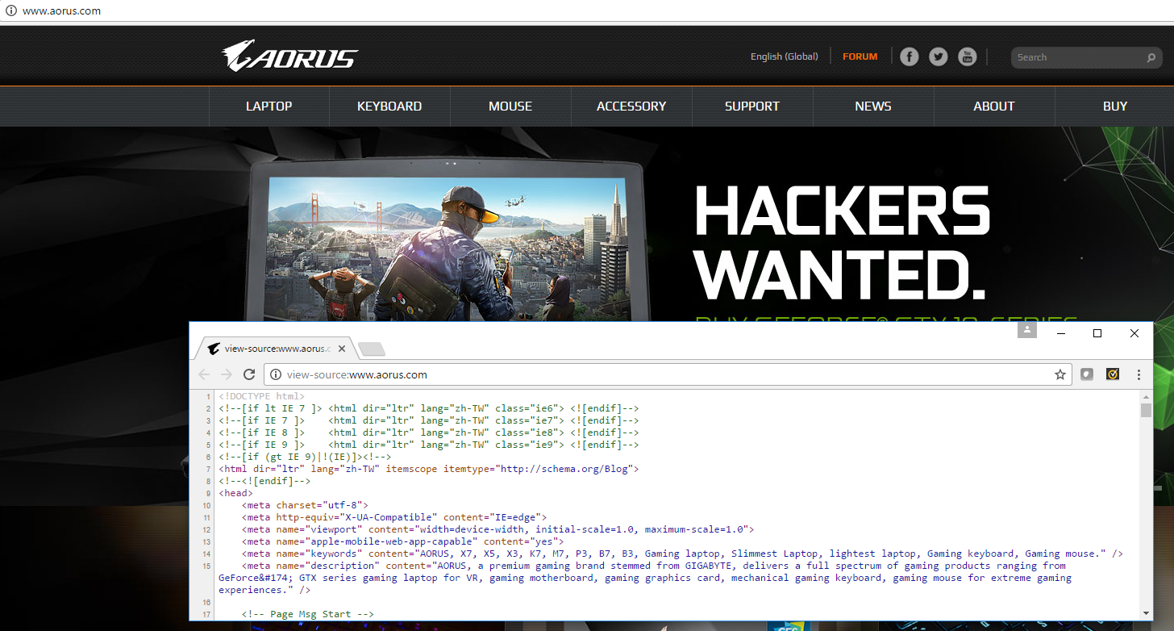Open the AORUS Facebook page icon

tap(909, 56)
